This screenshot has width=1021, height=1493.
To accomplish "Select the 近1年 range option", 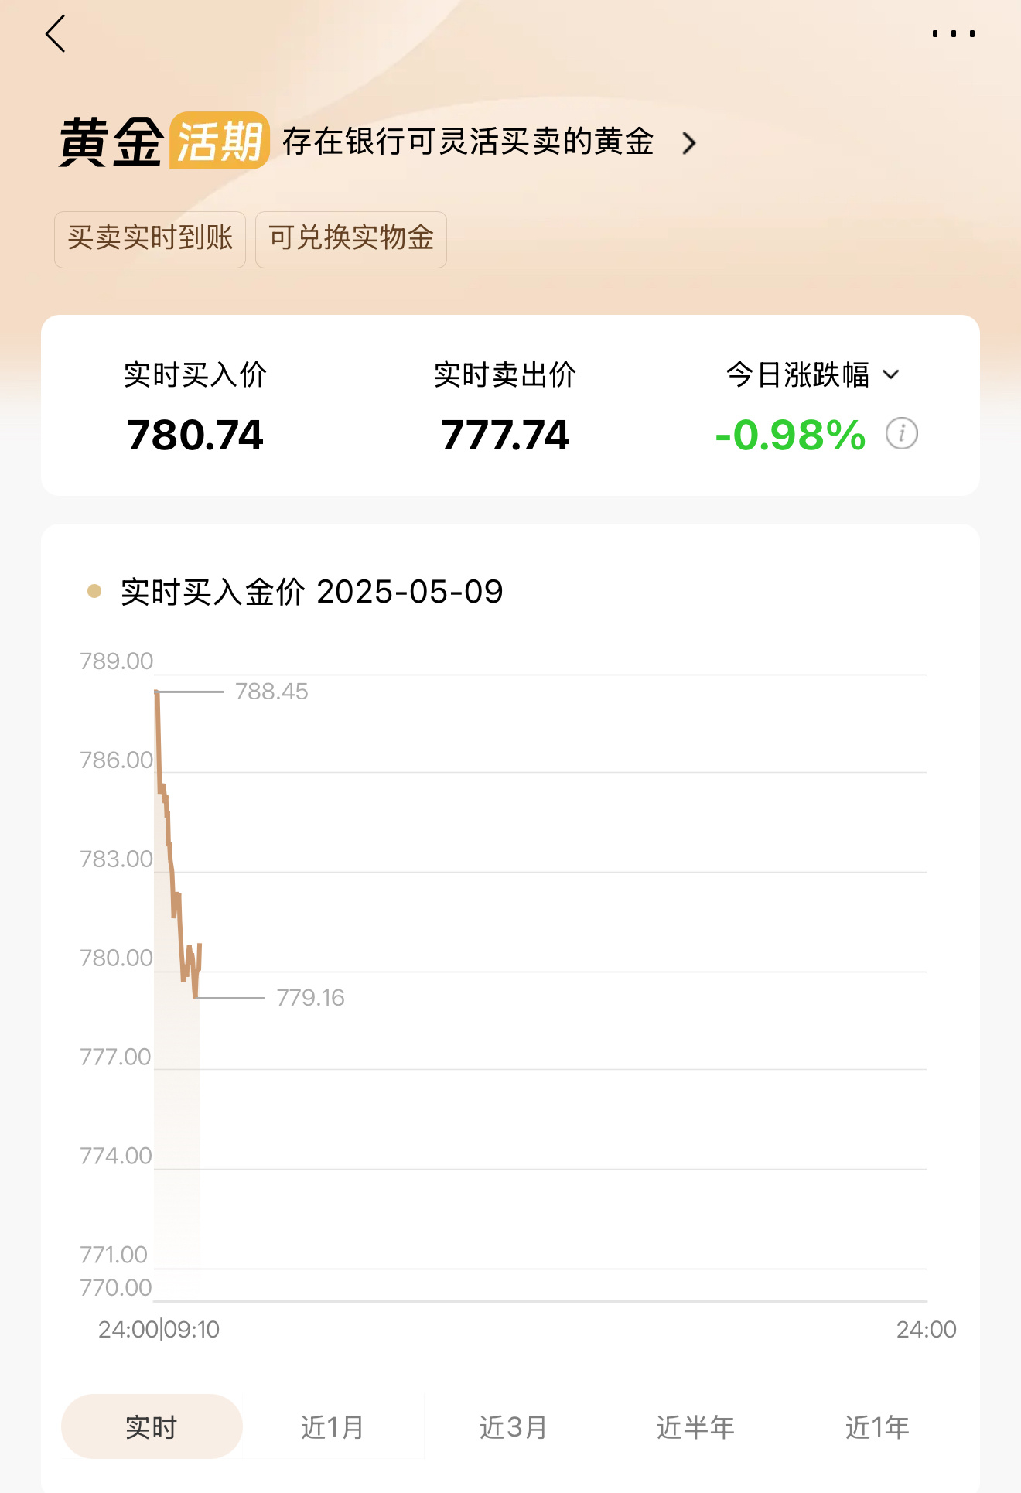I will coord(877,1426).
